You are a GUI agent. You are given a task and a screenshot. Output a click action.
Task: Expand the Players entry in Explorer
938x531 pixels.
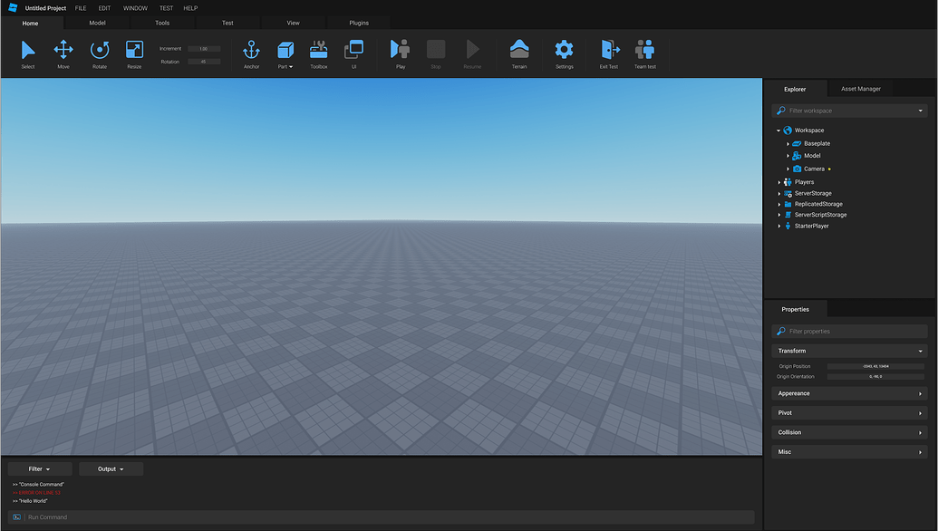pos(778,181)
